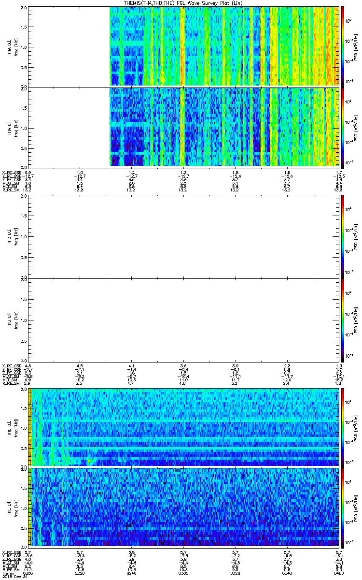The width and height of the screenshot is (362, 580).
Task: Click the color bar beside THD B-perp panel
Action: click(x=343, y=237)
